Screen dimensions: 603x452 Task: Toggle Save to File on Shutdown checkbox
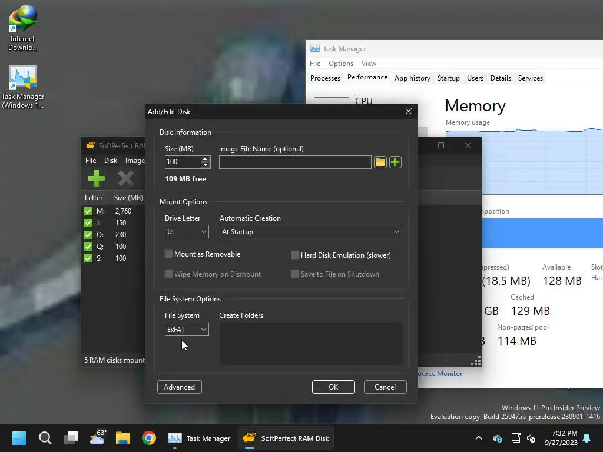tap(295, 274)
